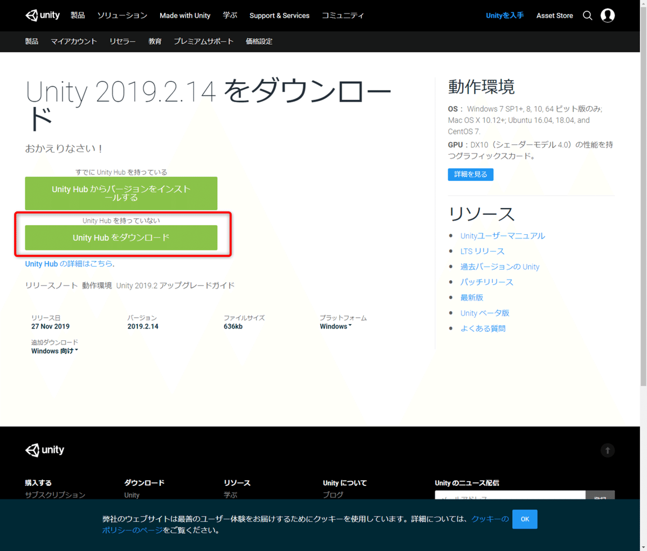Select プレミアムサポート in the secondary nav
This screenshot has width=647, height=551.
203,41
